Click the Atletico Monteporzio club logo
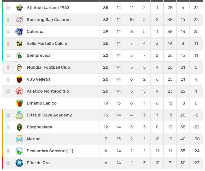 [x=19, y=91]
